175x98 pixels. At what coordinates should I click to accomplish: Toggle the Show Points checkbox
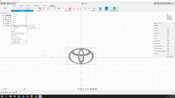click(x=168, y=44)
